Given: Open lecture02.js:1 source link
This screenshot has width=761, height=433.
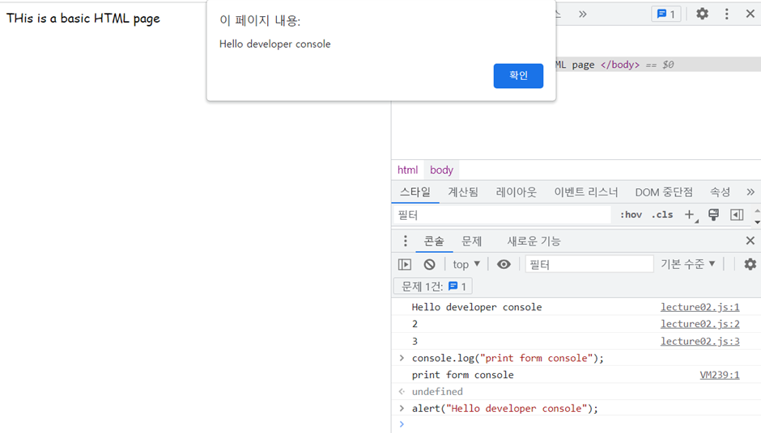Looking at the screenshot, I should pos(699,307).
